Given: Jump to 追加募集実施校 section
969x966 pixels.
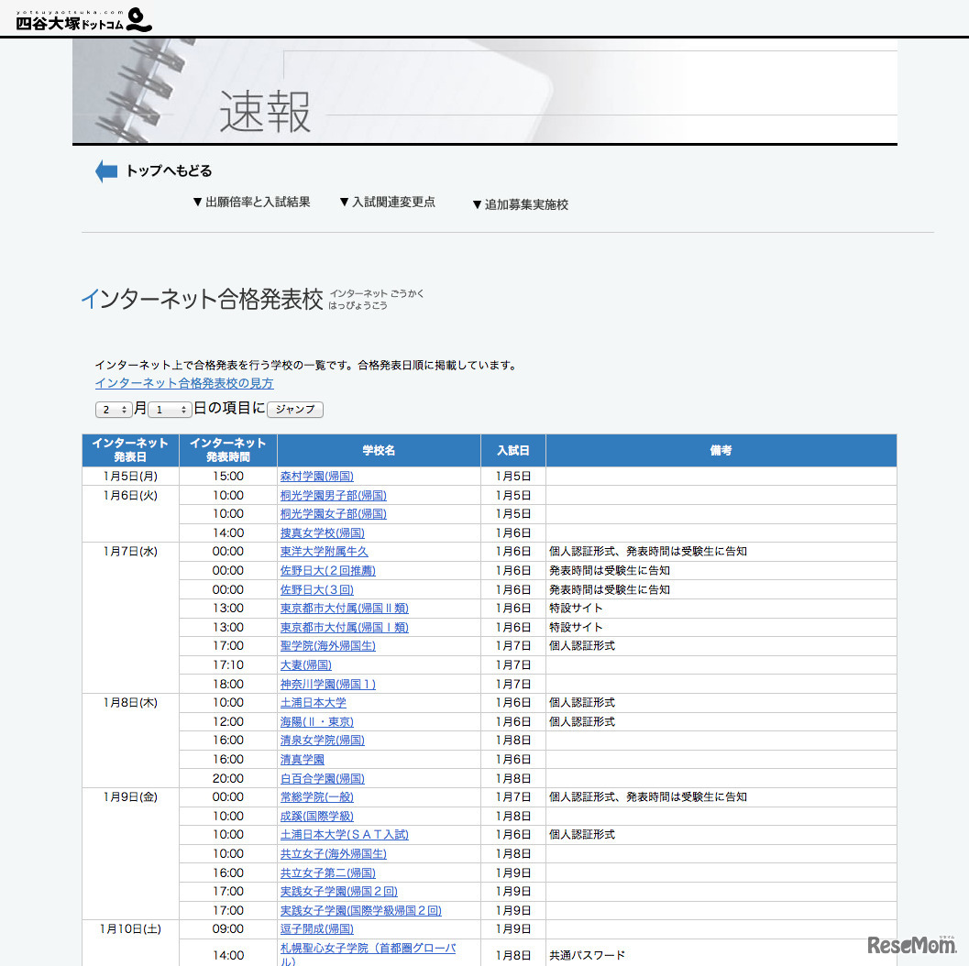Looking at the screenshot, I should [520, 204].
